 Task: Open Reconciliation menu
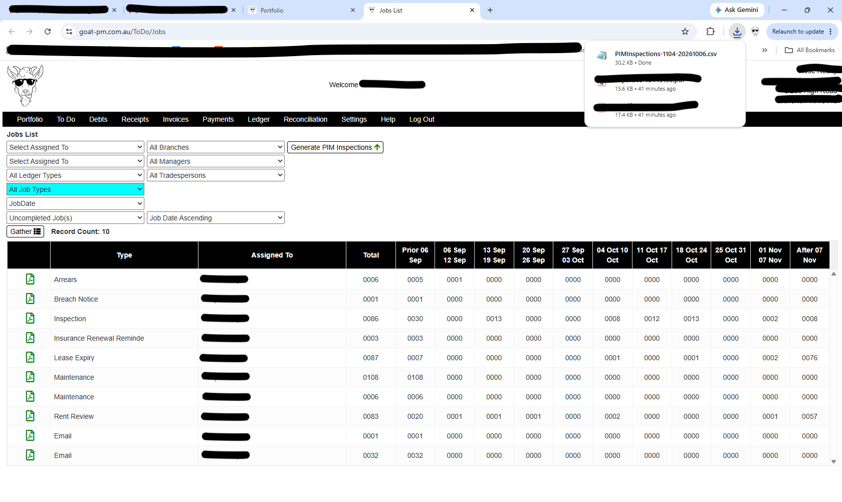[305, 119]
